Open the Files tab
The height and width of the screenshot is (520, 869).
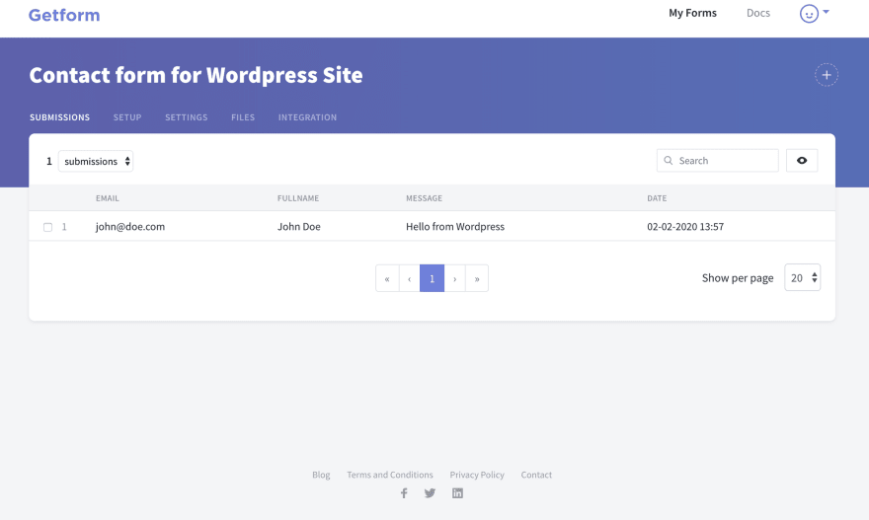point(243,117)
